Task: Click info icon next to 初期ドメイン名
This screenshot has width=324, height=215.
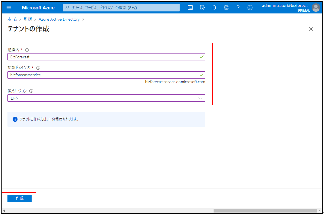Action: 38,68
